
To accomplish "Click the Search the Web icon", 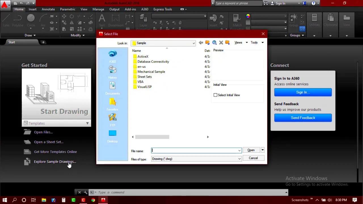I will coord(214,42).
